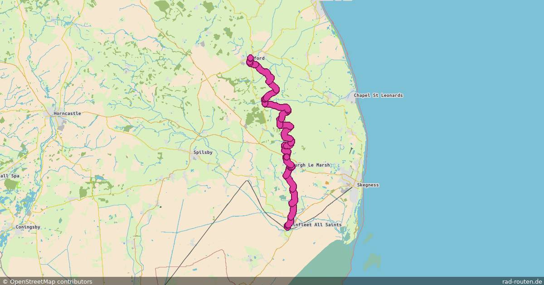The image size is (544, 285).
Task: Click the partial Woodhall Spa label
Action: (x=10, y=176)
